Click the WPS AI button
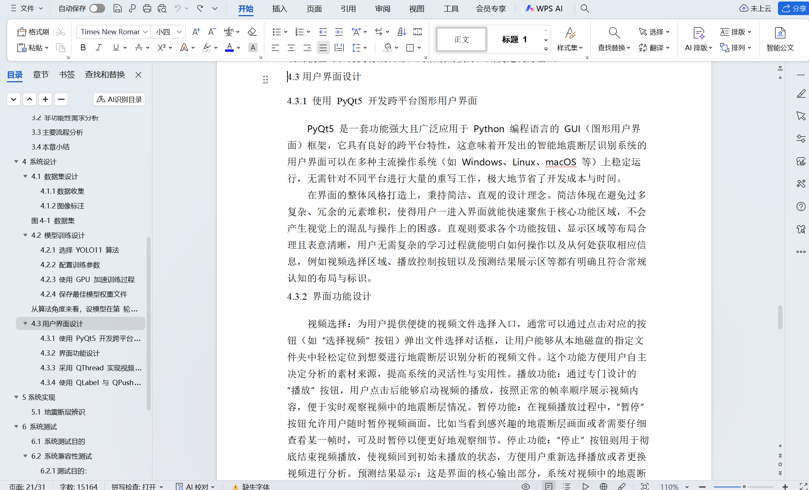 pos(544,8)
